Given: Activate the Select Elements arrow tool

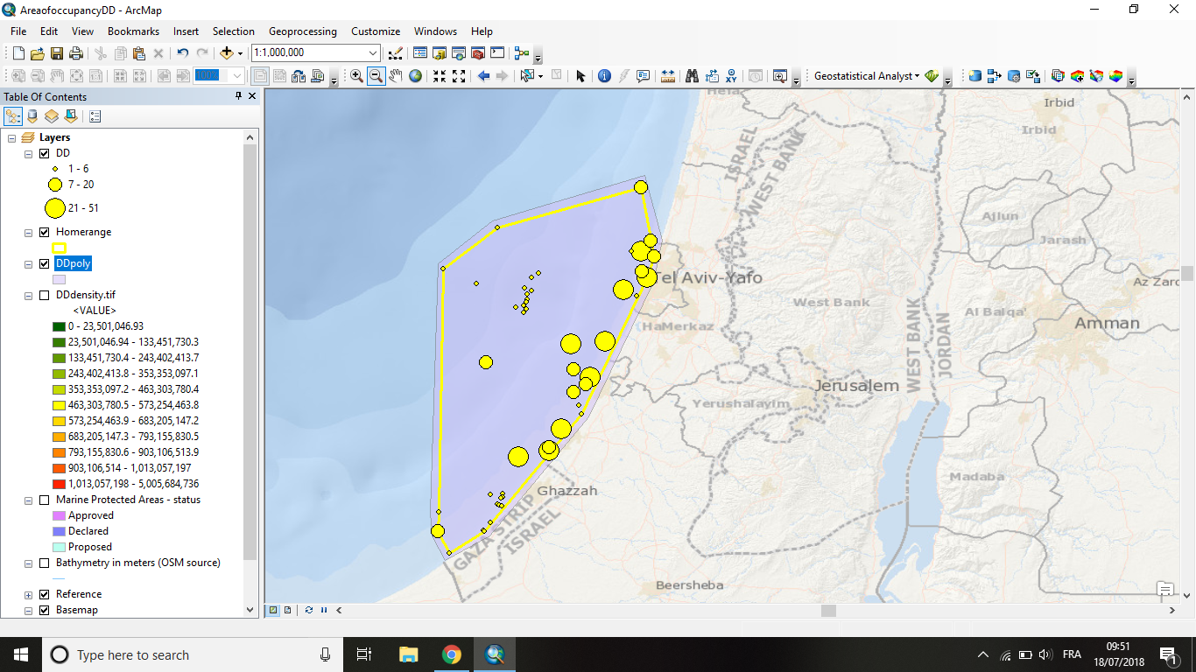Looking at the screenshot, I should [580, 76].
